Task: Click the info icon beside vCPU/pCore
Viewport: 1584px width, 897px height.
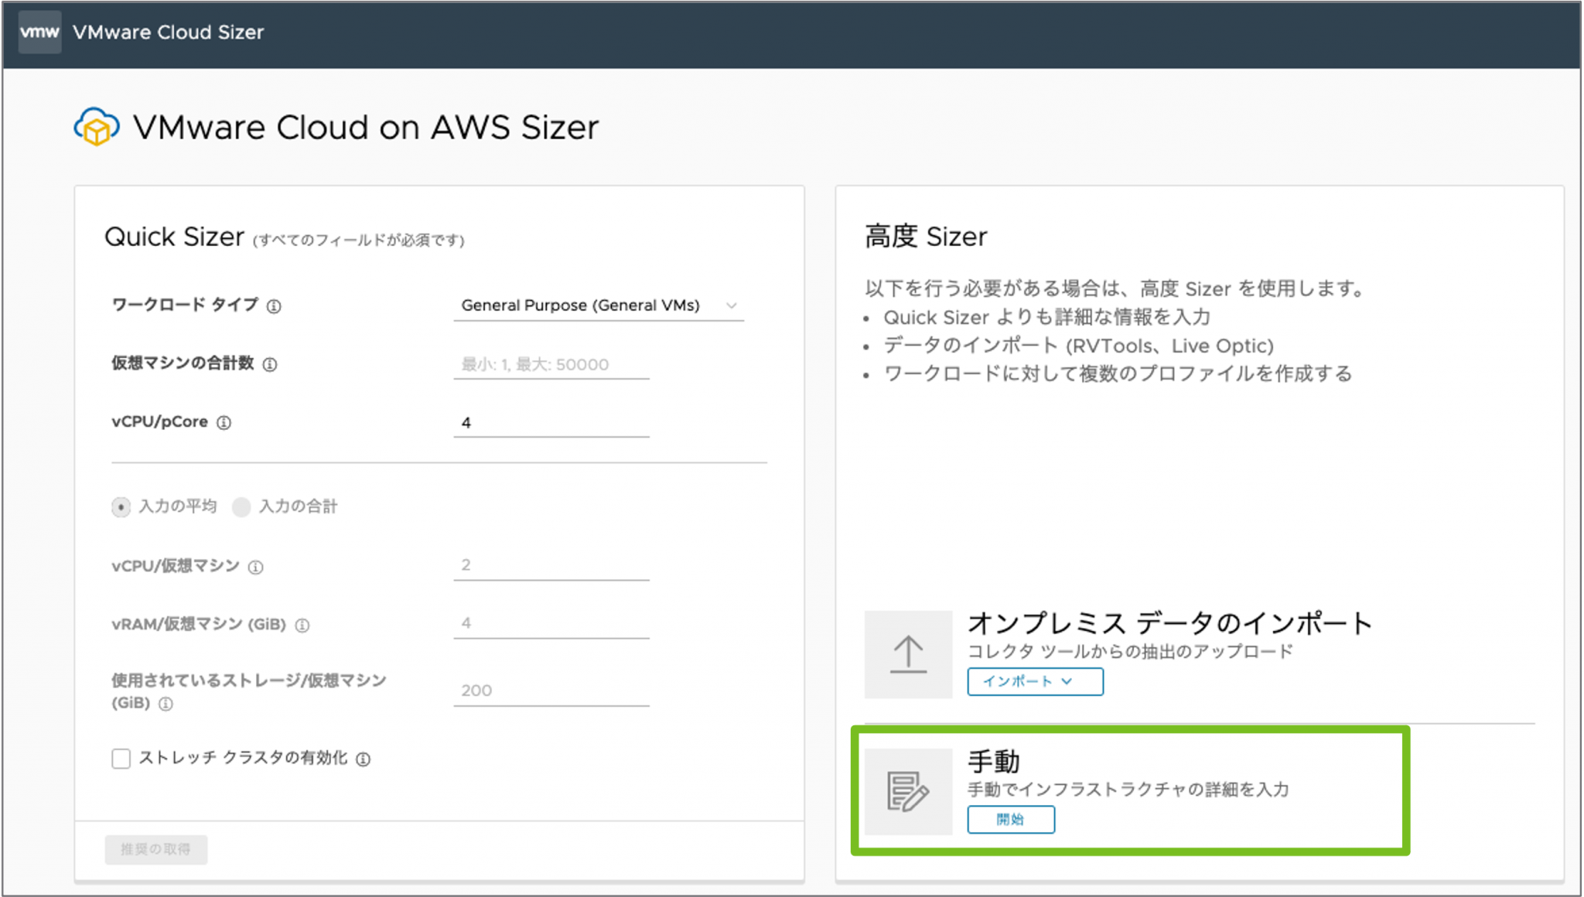Action: (x=224, y=422)
